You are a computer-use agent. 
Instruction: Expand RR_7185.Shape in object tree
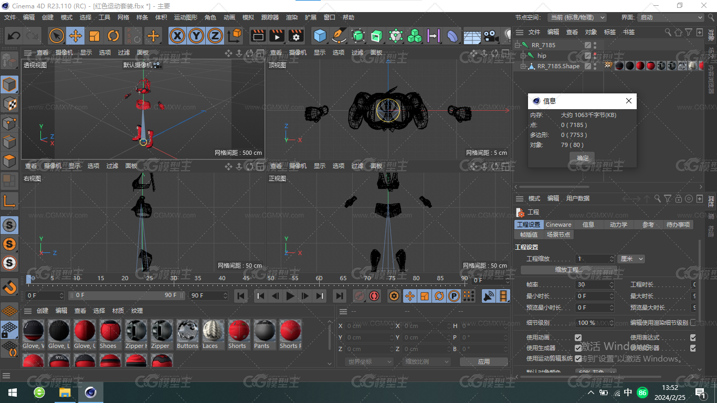tap(523, 66)
